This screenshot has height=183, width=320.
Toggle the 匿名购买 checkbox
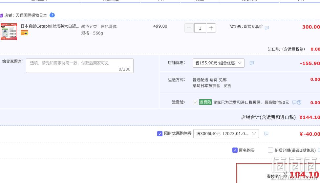coord(235,150)
